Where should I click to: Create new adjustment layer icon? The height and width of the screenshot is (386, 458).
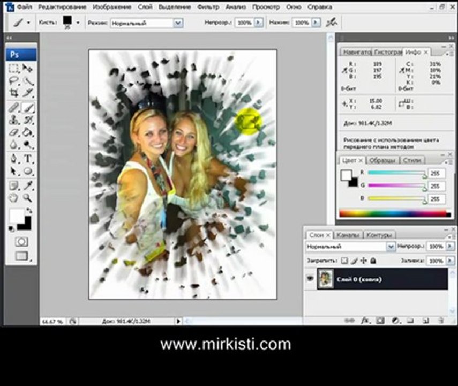click(x=395, y=321)
